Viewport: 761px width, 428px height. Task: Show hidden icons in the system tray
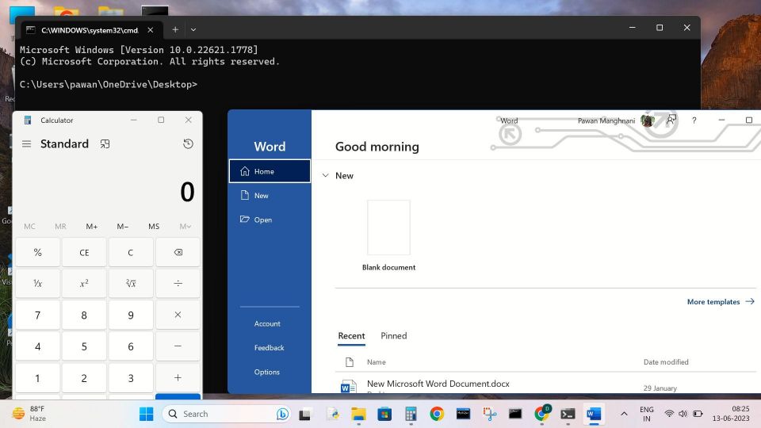623,414
